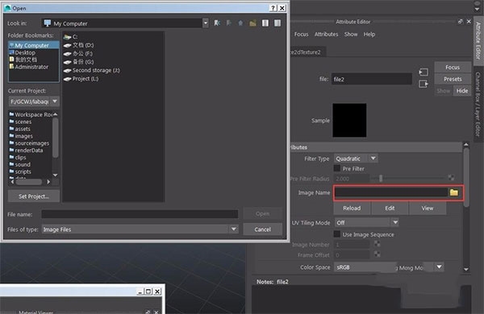Screen dimensions: 484x314
Task: Select My Computer bookmark
Action: click(x=34, y=45)
